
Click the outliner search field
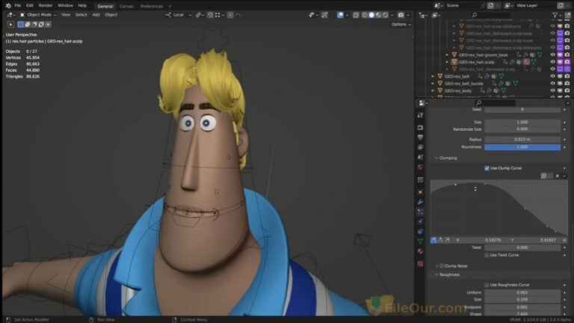pos(490,16)
